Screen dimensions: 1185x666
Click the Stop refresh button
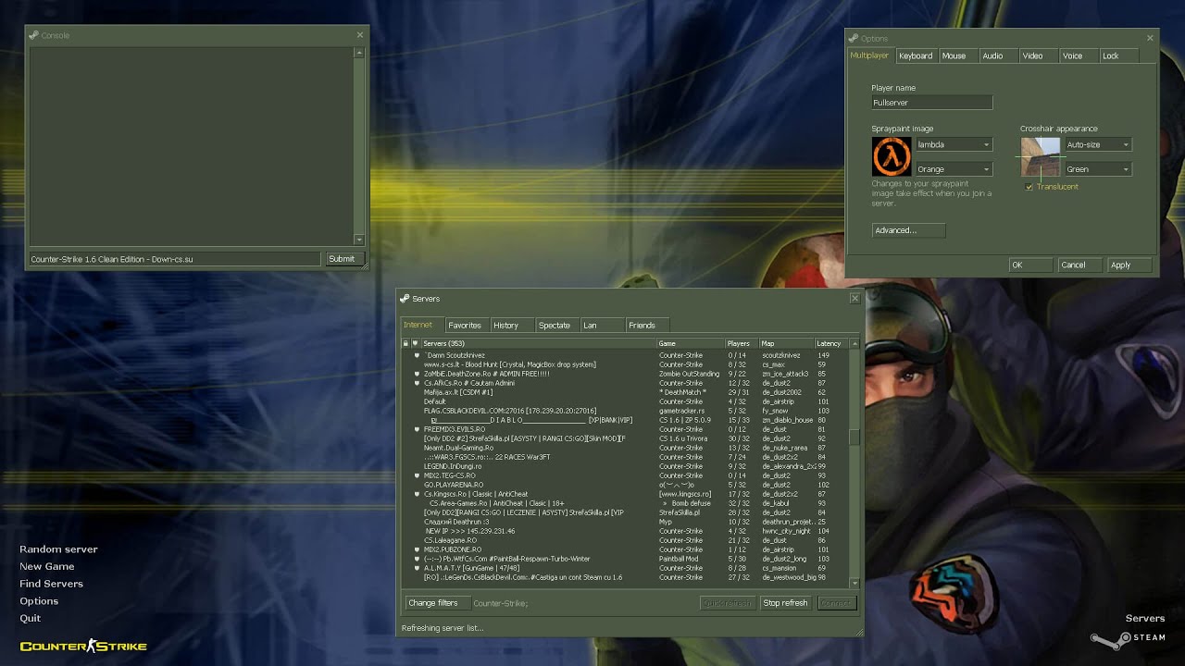point(785,603)
